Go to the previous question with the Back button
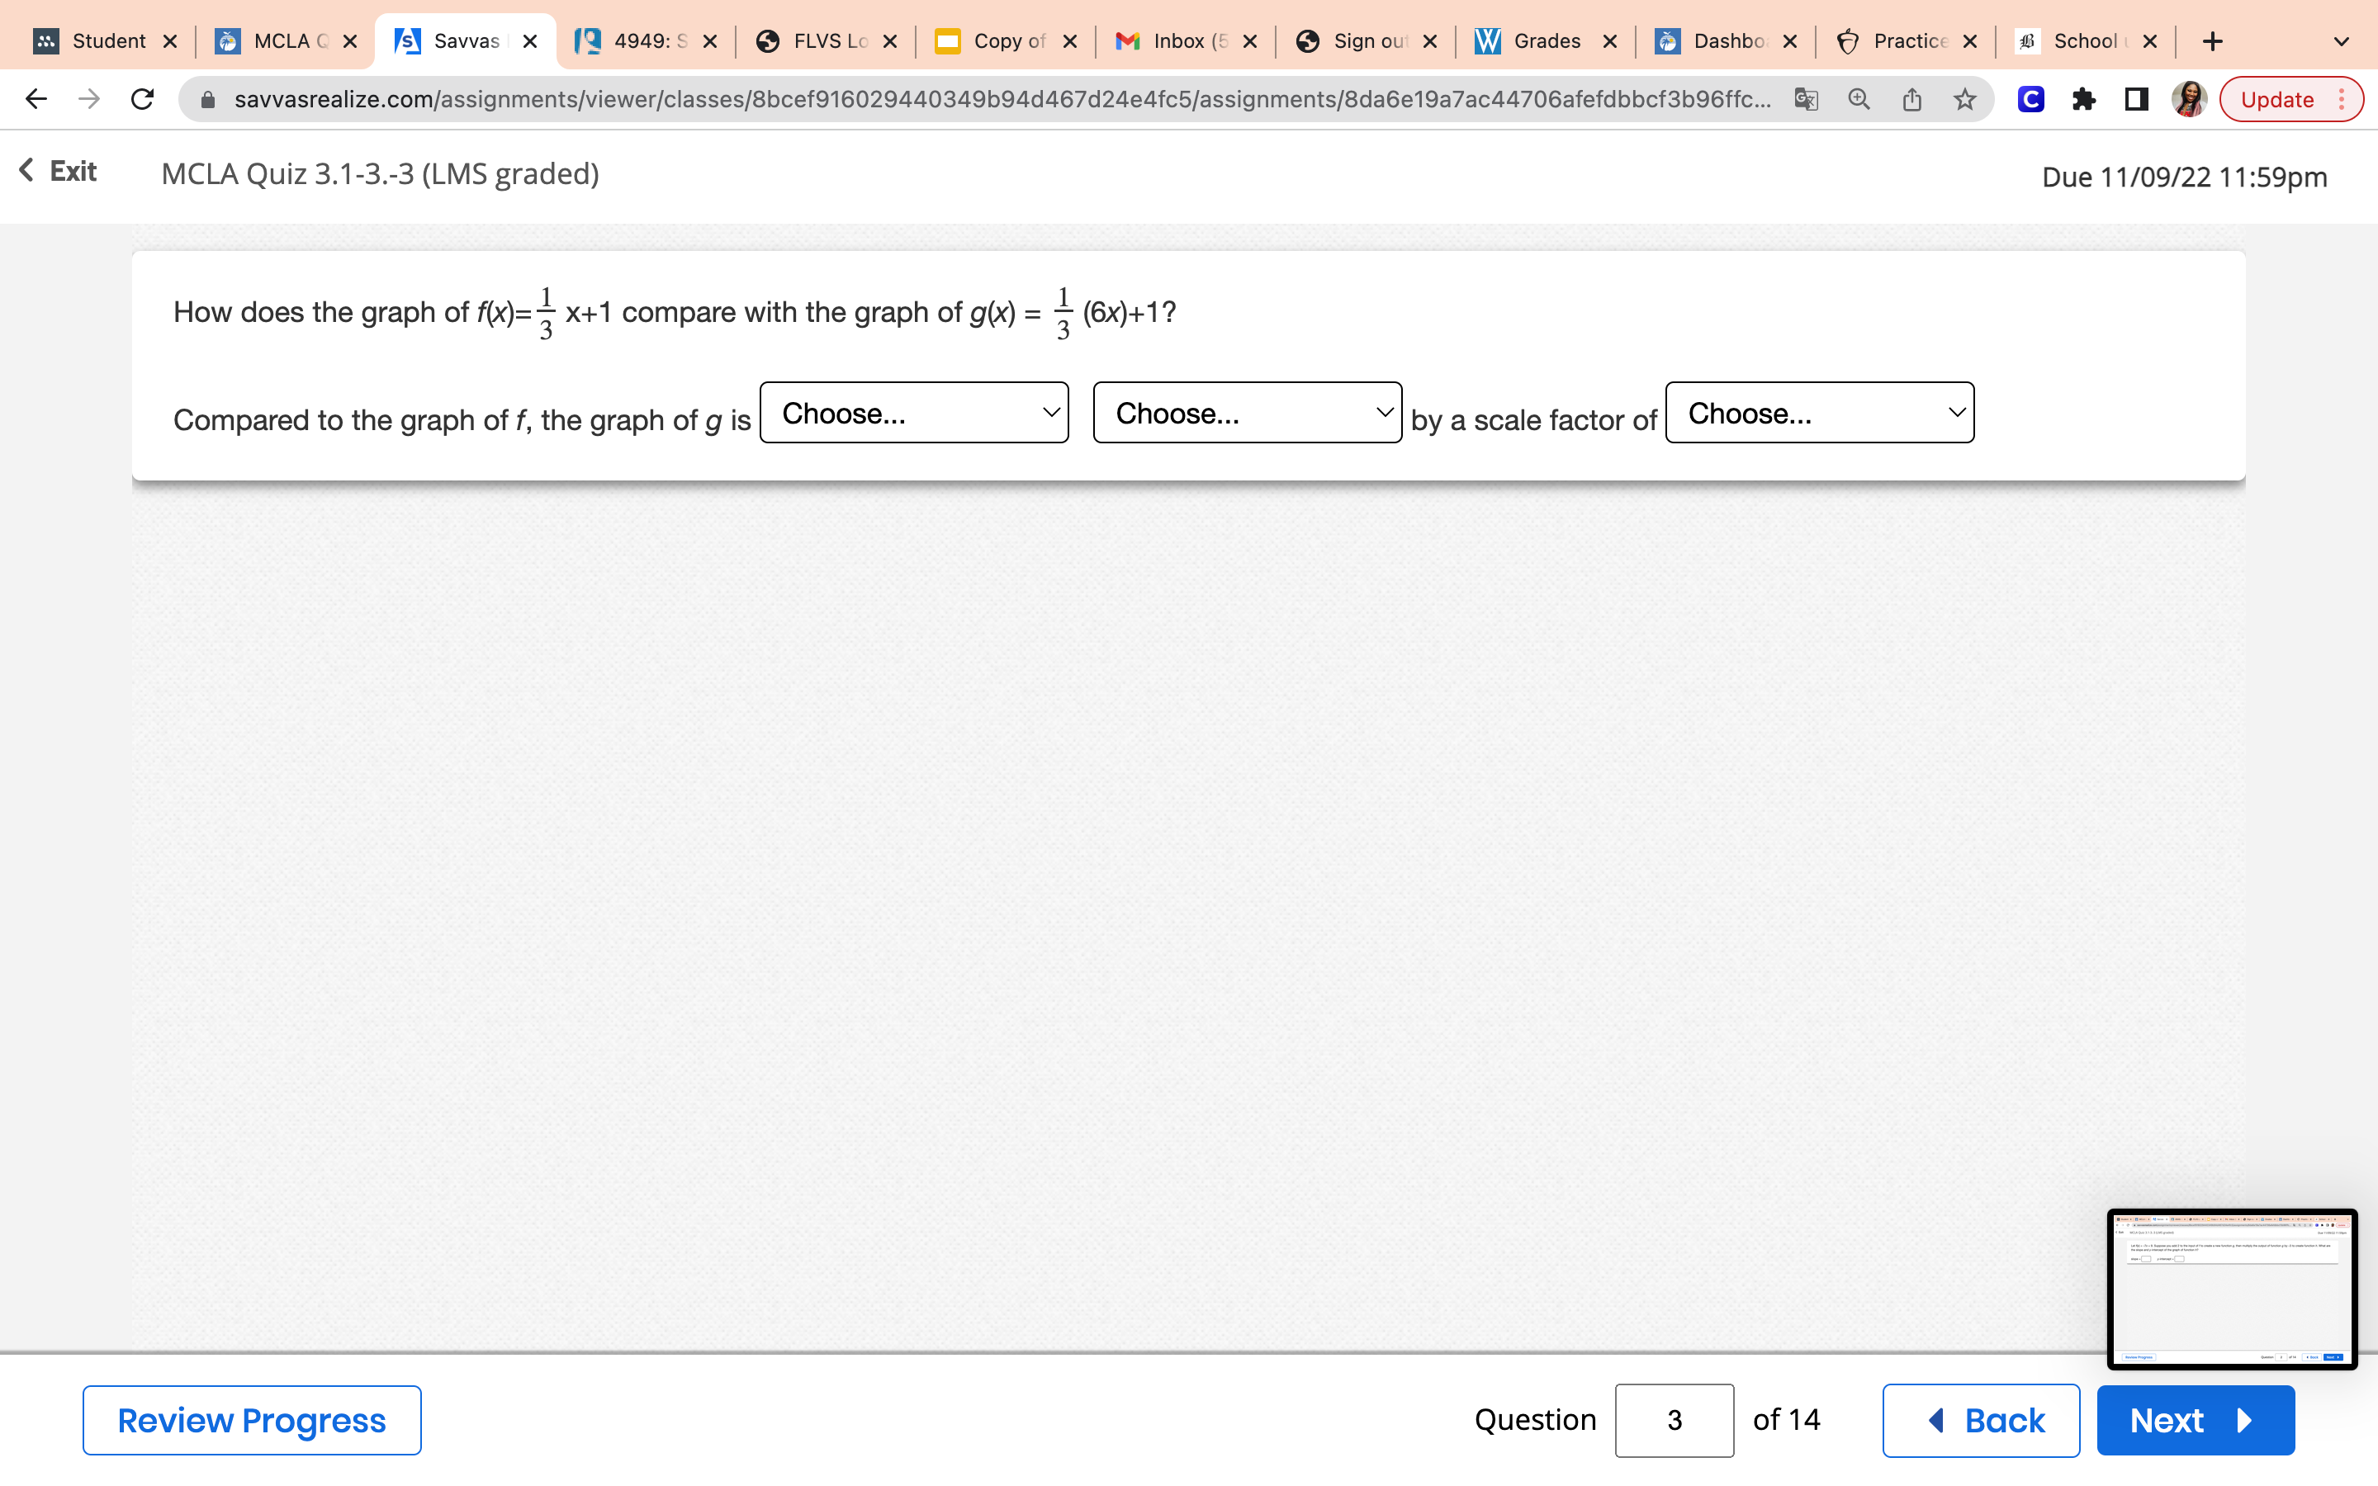This screenshot has width=2378, height=1486. pyautogui.click(x=1980, y=1420)
